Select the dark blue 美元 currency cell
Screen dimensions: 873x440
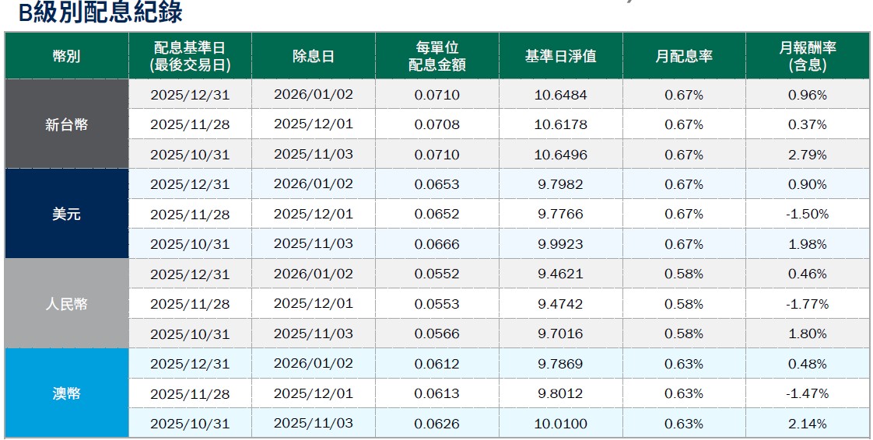pos(66,215)
